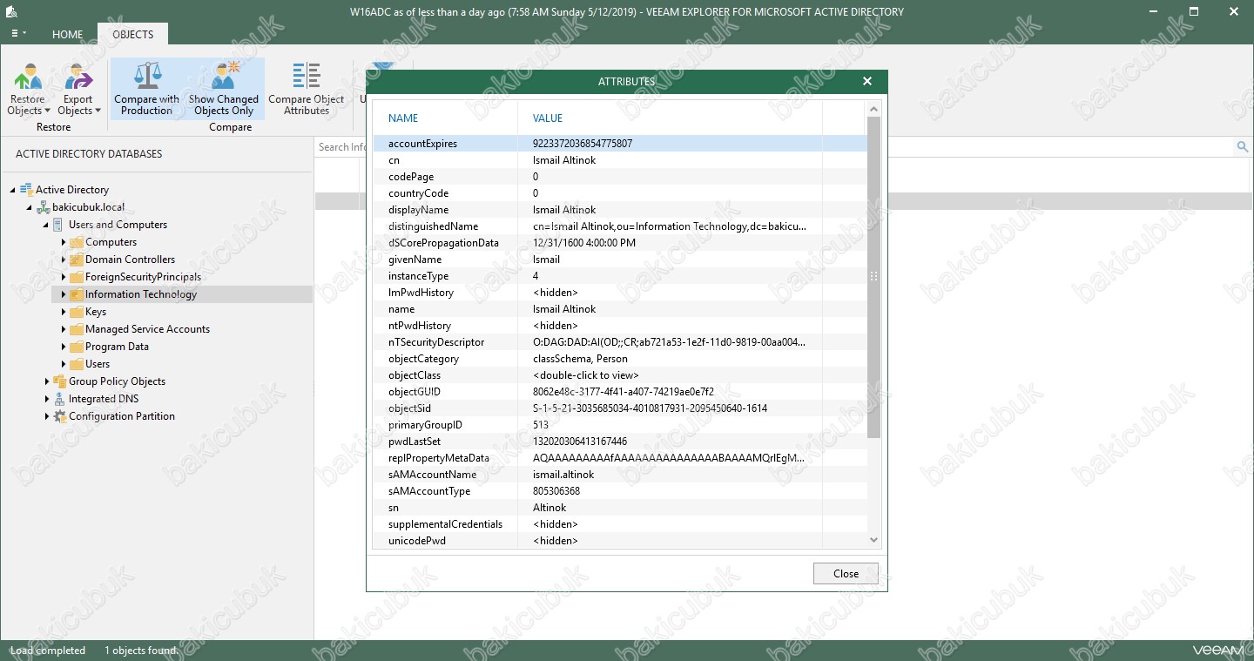The height and width of the screenshot is (661, 1254).
Task: Select the OBJECTS ribbon tab
Action: coord(132,35)
